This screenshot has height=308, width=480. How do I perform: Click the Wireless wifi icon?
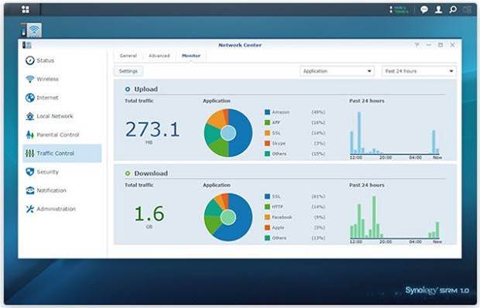[30, 79]
